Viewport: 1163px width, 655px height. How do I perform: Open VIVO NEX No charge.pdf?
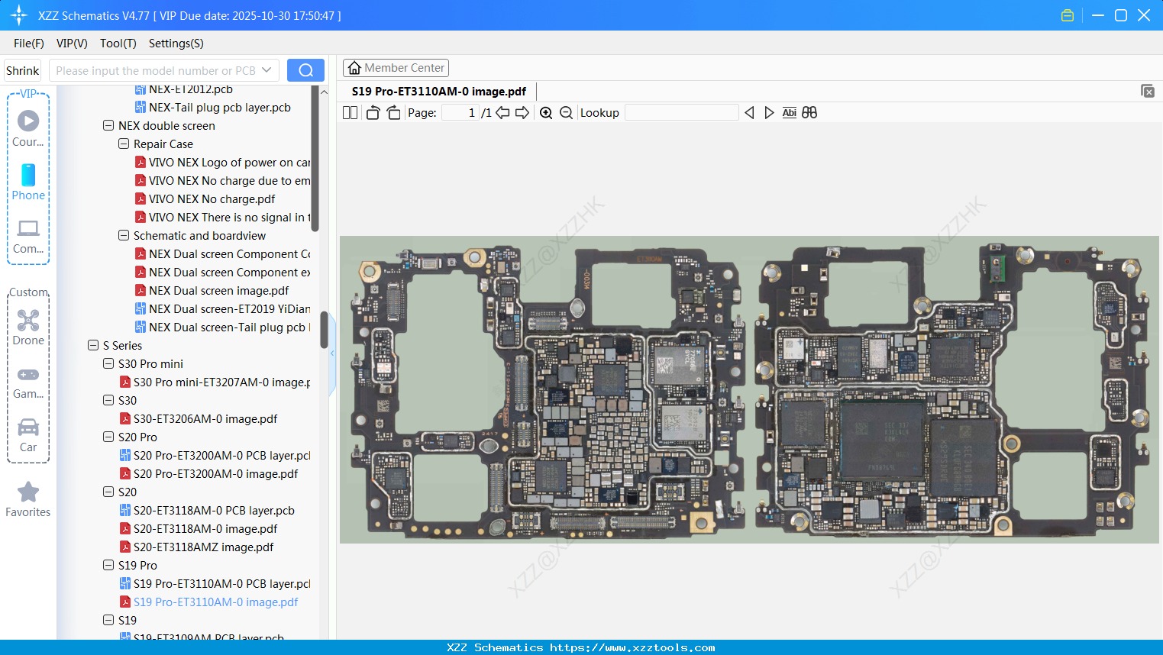pos(205,199)
